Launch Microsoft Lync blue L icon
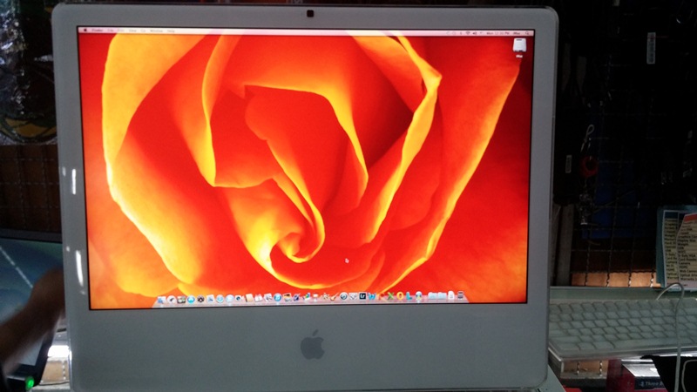The width and height of the screenshot is (697, 392). click(409, 296)
